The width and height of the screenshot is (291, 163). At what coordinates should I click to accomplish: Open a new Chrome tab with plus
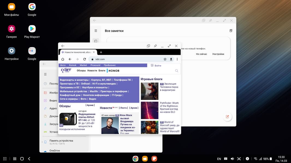(x=101, y=52)
